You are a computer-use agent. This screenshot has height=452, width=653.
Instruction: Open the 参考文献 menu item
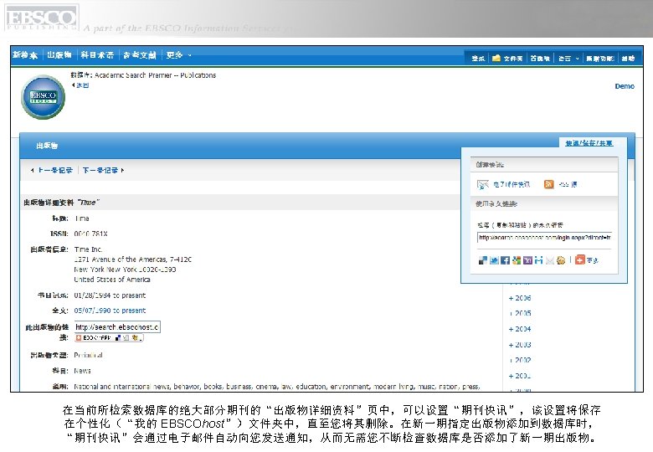[x=140, y=55]
